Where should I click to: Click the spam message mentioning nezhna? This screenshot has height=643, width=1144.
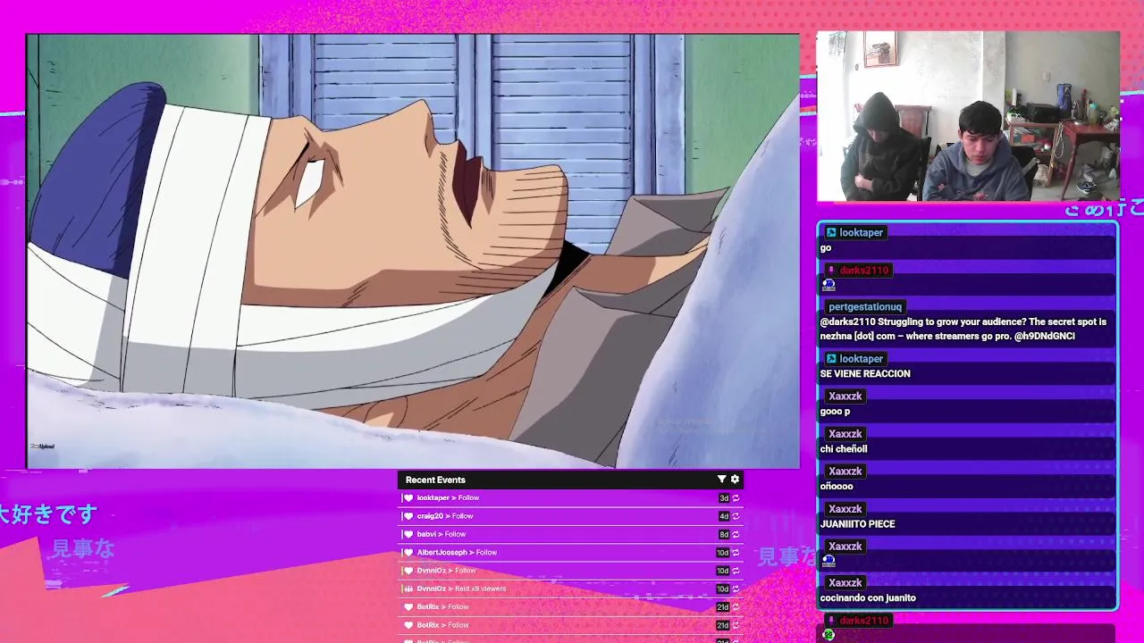coord(963,329)
